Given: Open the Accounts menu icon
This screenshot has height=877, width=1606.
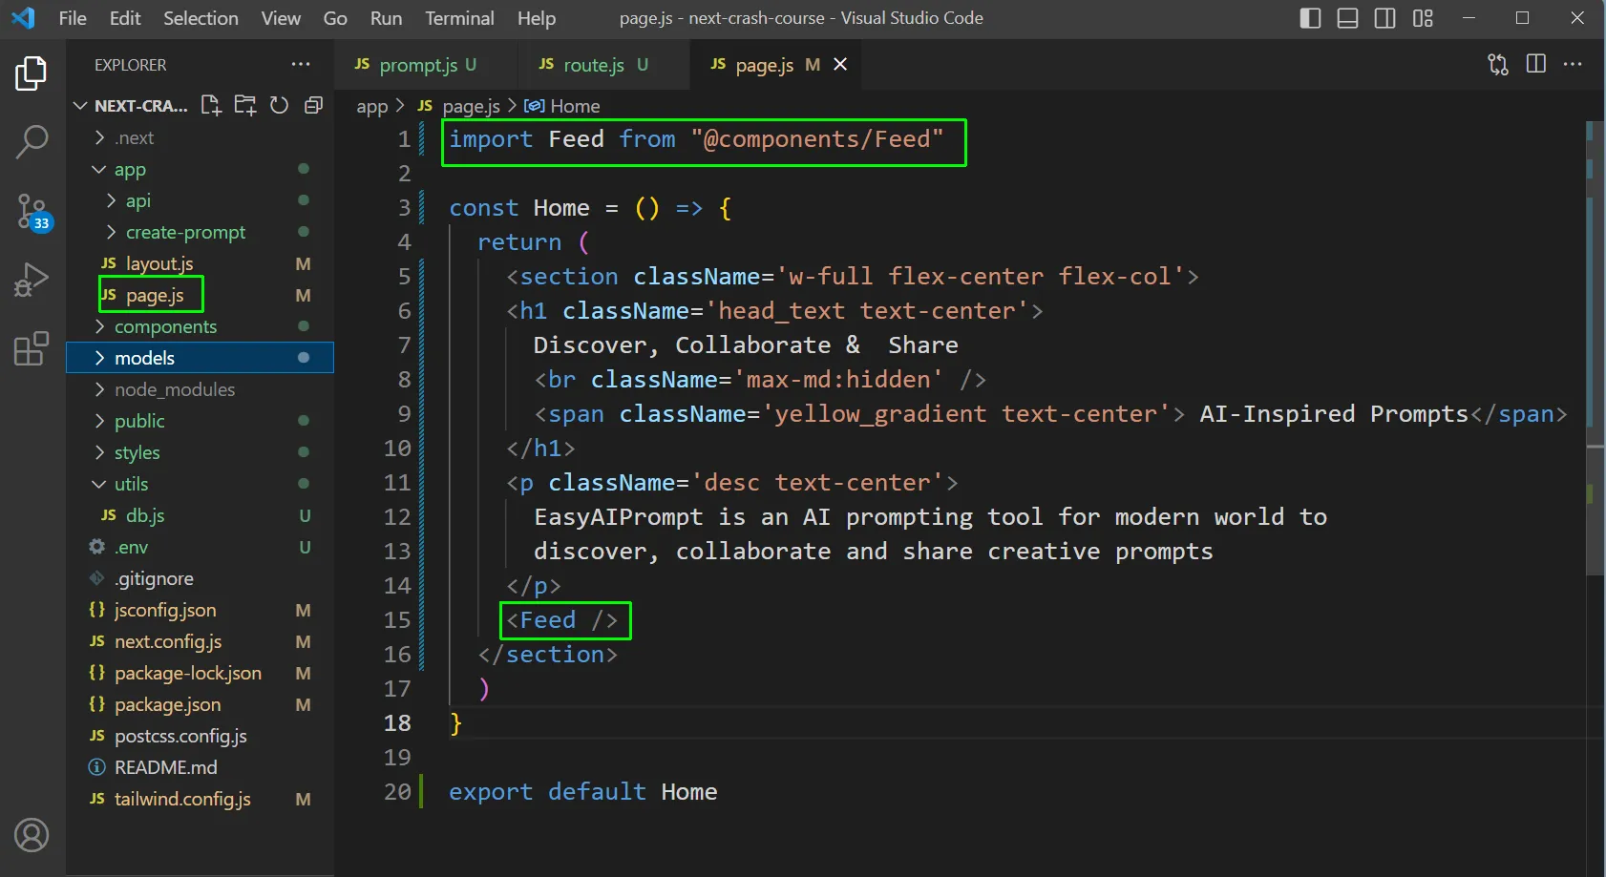Looking at the screenshot, I should 32,835.
